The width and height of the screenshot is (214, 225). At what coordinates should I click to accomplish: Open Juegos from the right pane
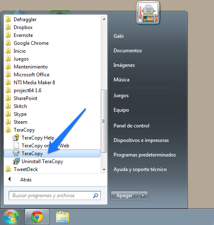[x=121, y=95]
